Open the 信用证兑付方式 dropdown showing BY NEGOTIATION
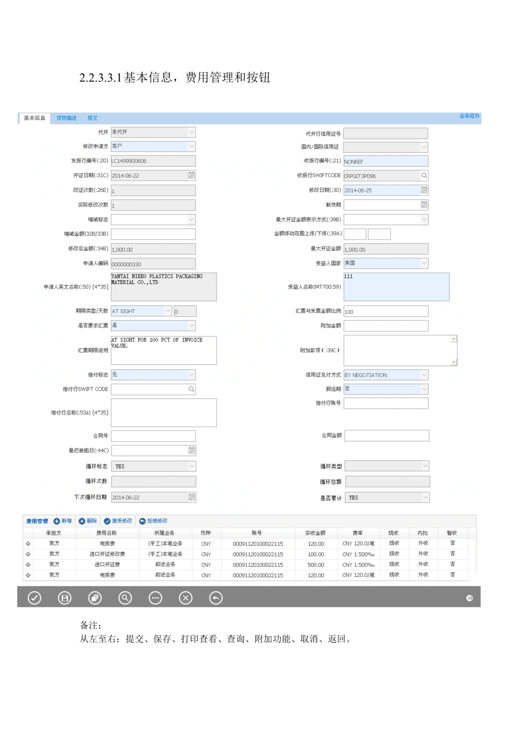521x738 pixels. [x=424, y=374]
